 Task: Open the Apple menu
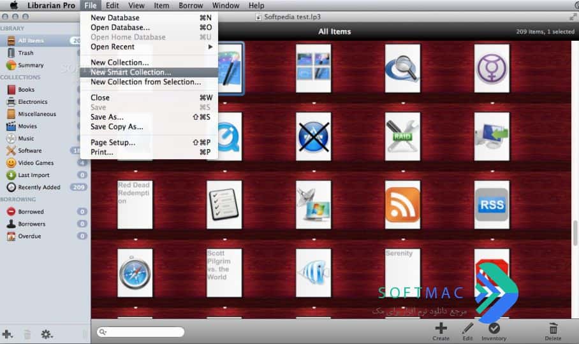[13, 6]
